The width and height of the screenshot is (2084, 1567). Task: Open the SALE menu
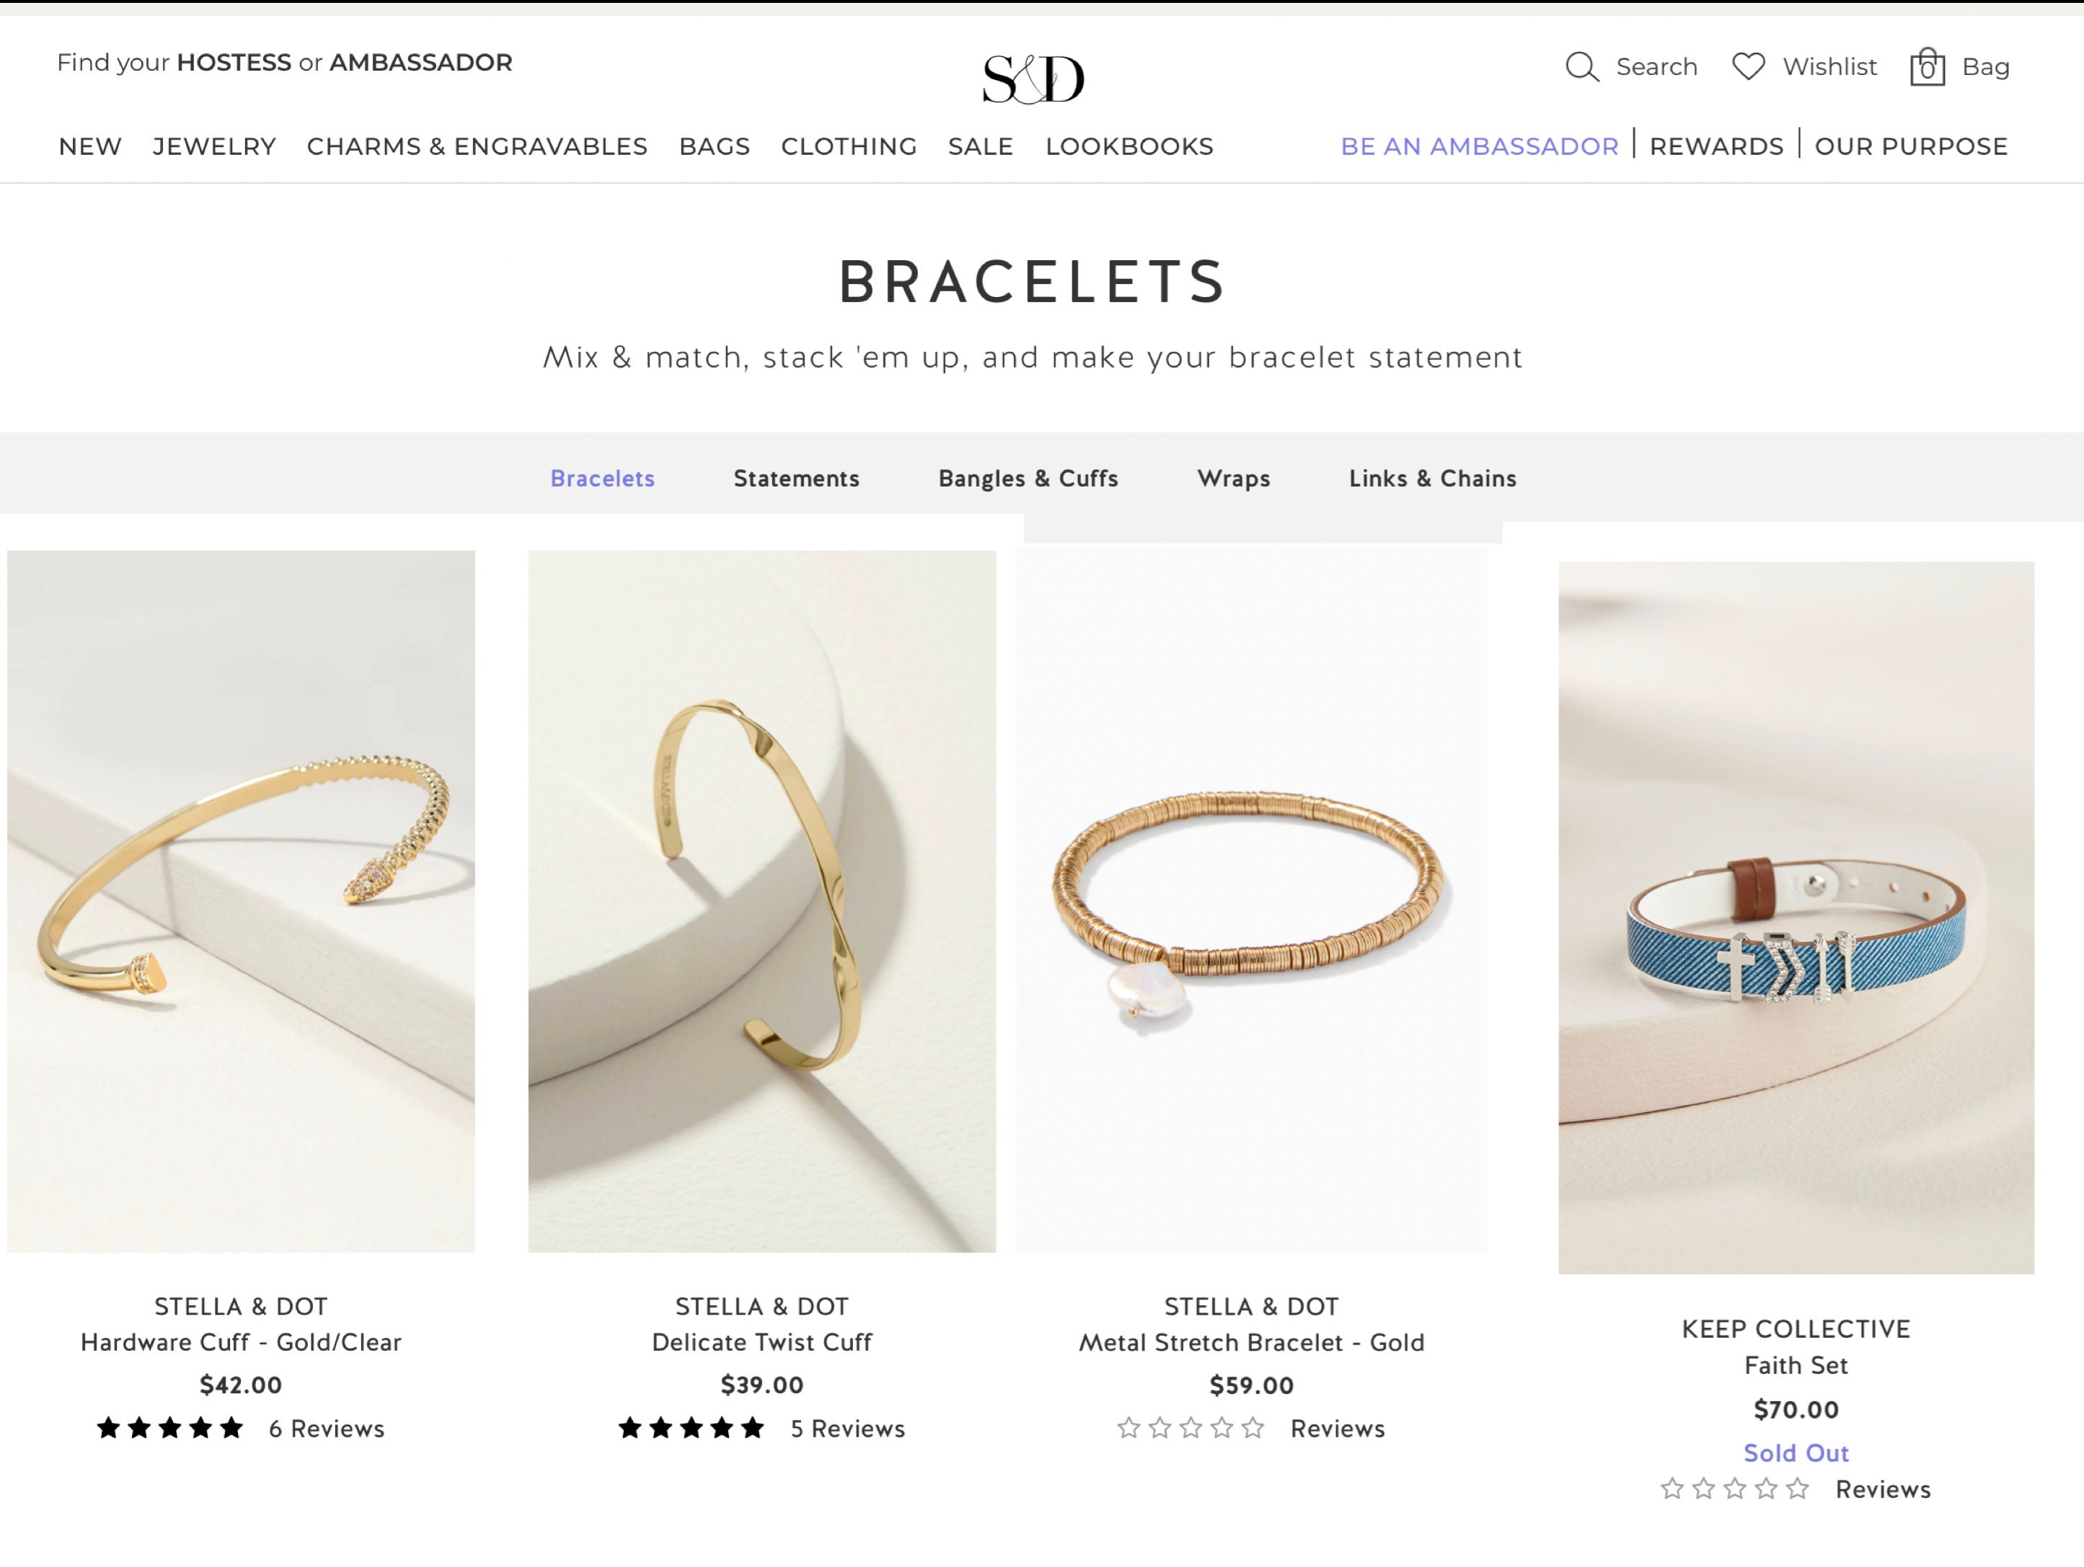pyautogui.click(x=980, y=146)
